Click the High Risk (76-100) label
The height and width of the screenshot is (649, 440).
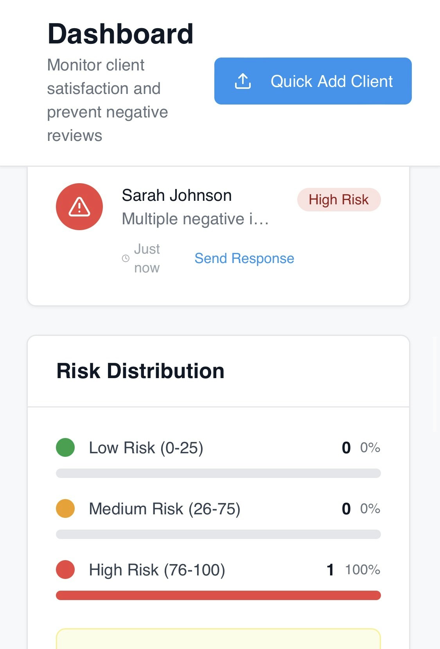pyautogui.click(x=157, y=570)
